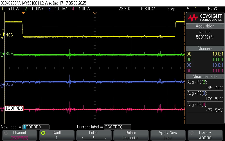Image resolution: width=225 pixels, height=141 pixels.
Task: Click the solid orange trigger time marker
Action: (23, 13)
